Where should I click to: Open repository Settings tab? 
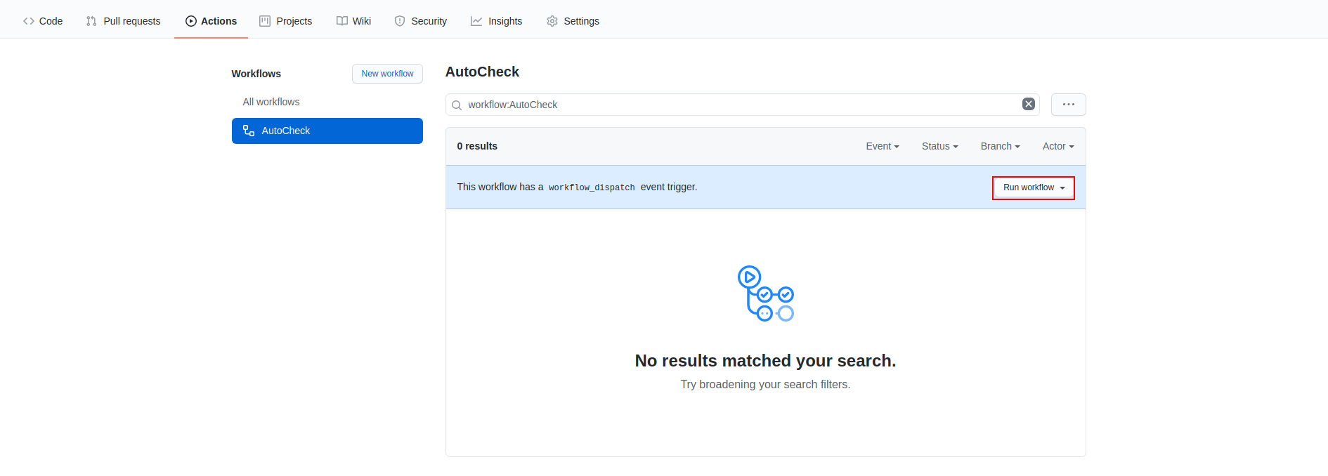pyautogui.click(x=573, y=21)
